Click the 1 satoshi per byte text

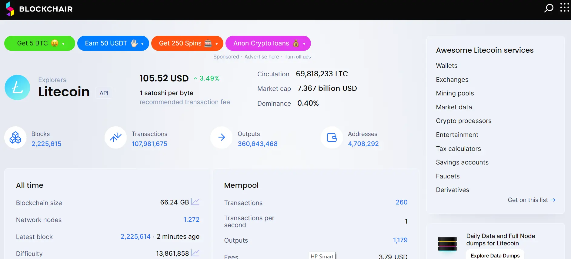[166, 93]
